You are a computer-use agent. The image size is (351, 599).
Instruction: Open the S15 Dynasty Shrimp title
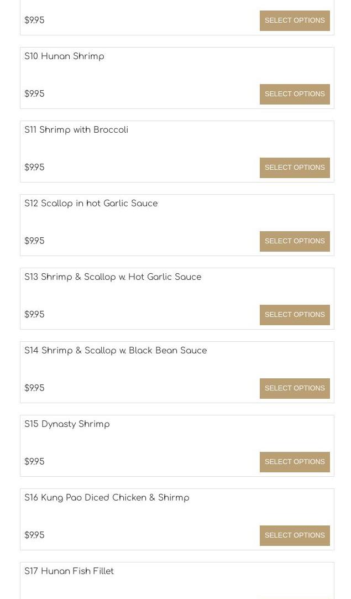[67, 424]
